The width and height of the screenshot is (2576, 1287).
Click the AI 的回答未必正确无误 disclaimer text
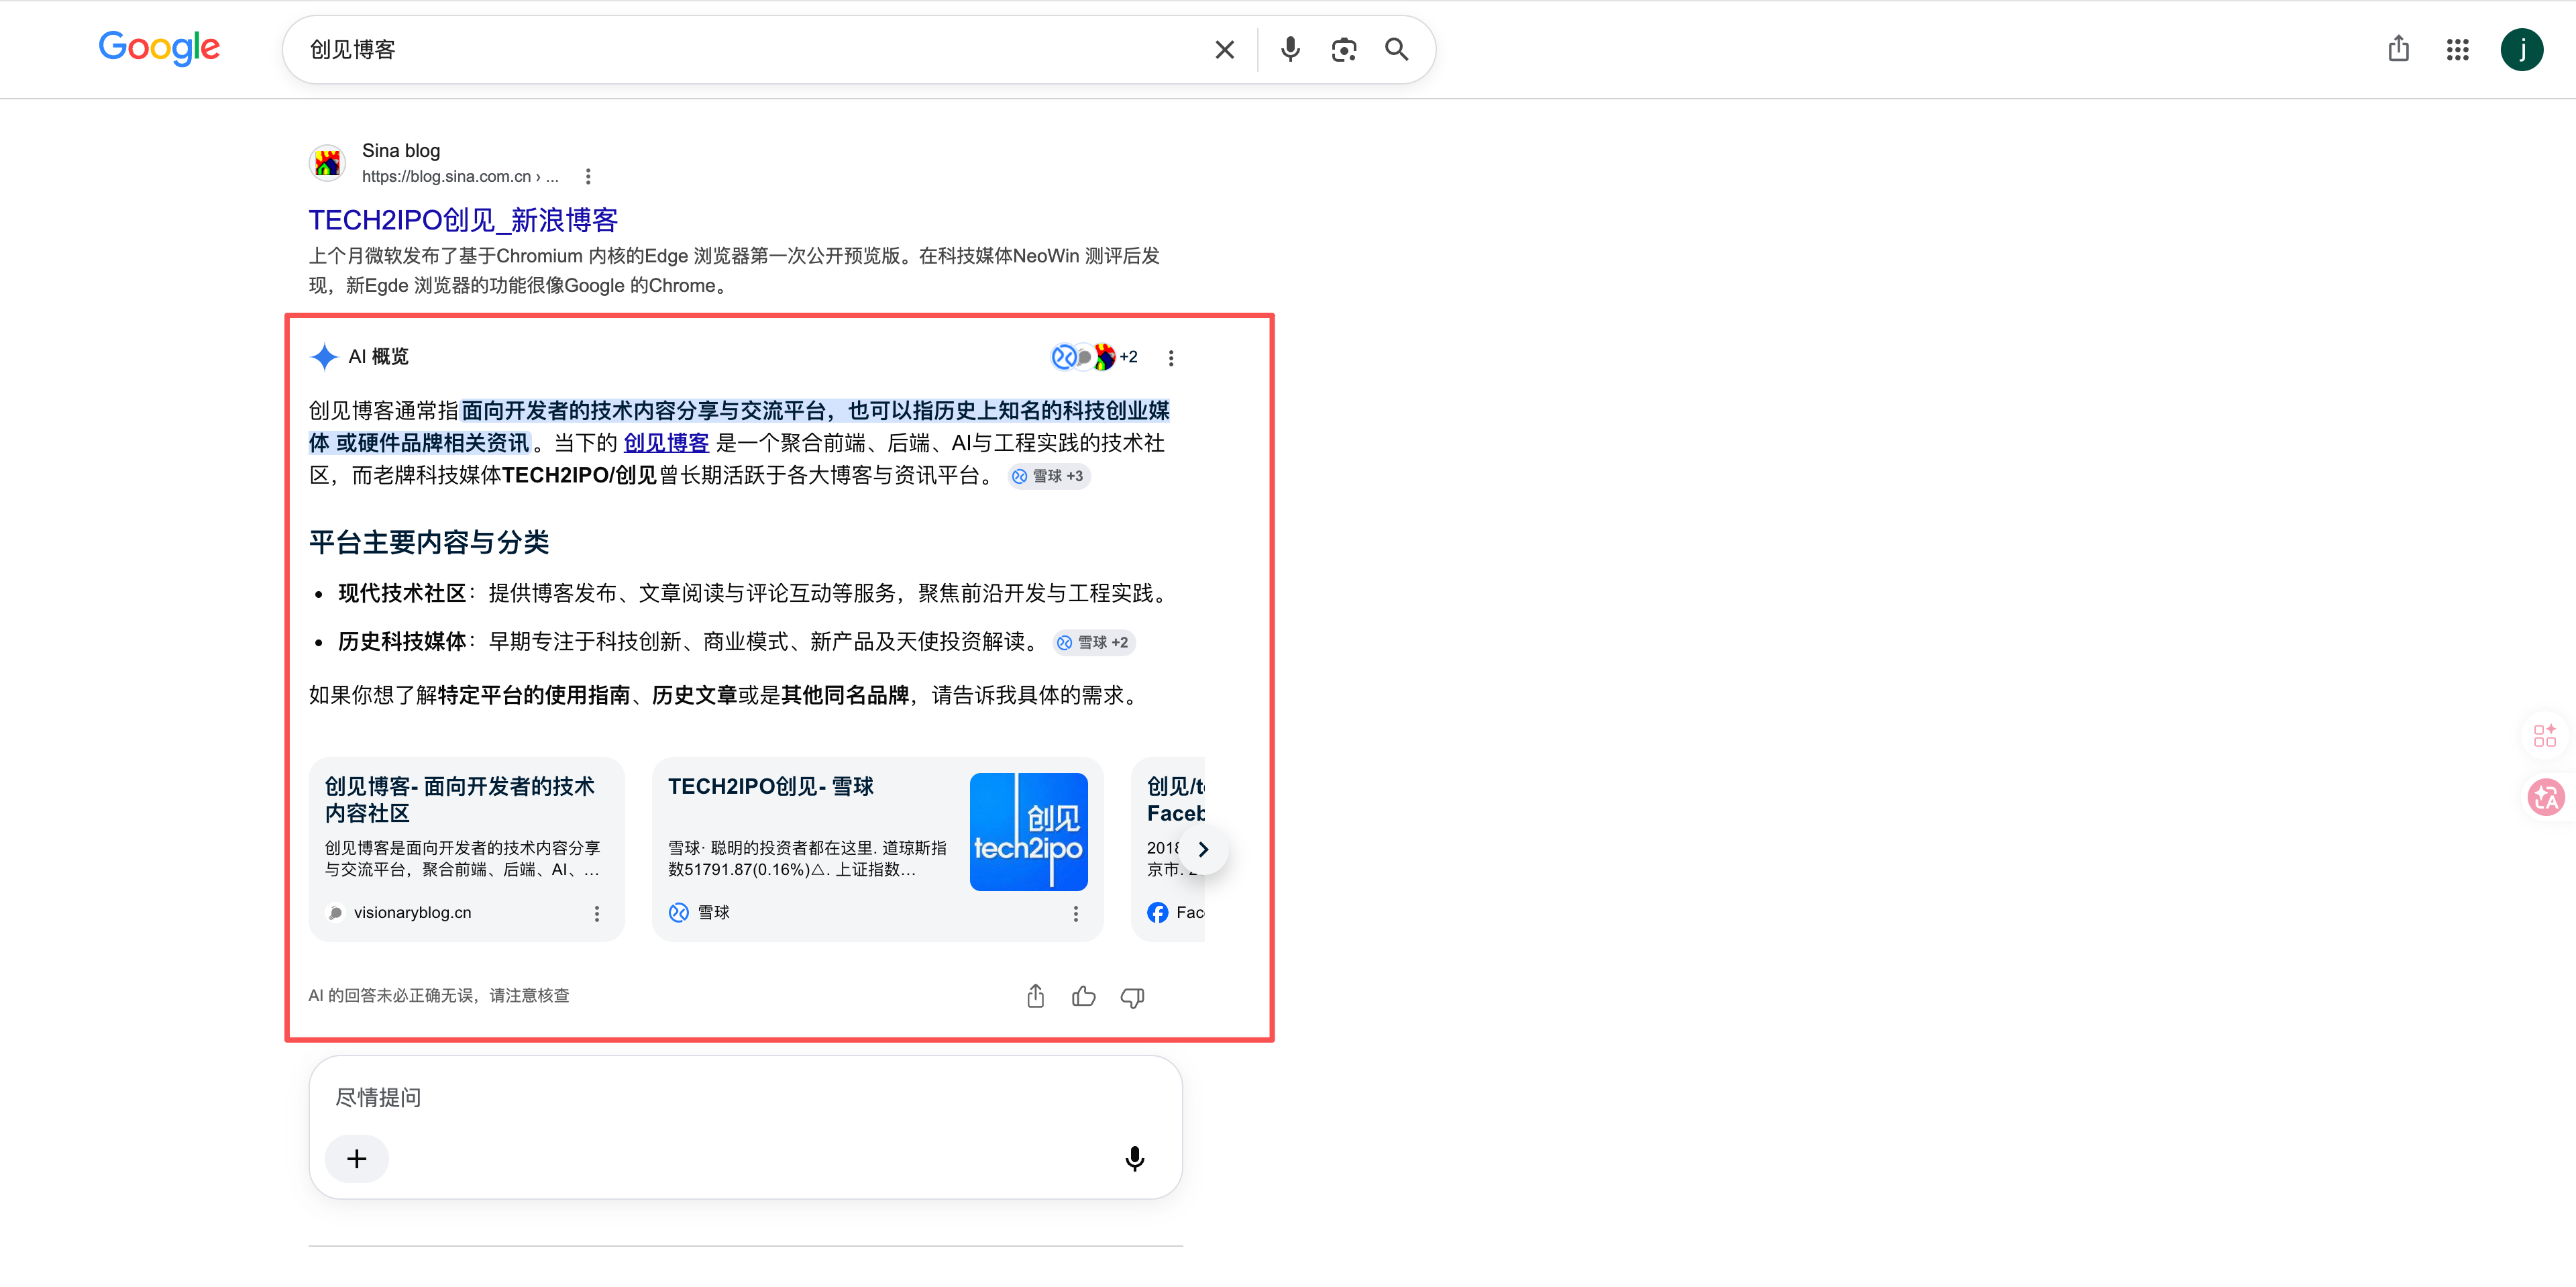click(439, 996)
